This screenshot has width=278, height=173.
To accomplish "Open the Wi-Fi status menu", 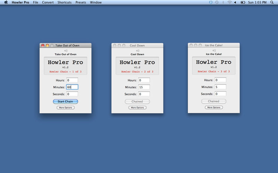I will coord(230,2).
